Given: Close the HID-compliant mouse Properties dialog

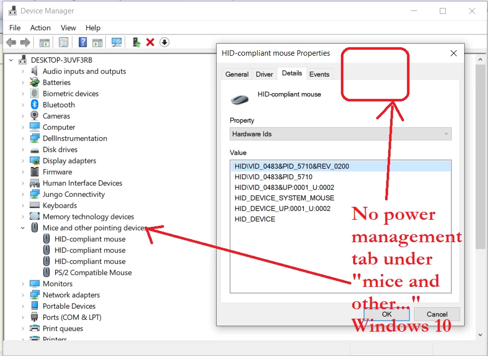Looking at the screenshot, I should point(454,53).
